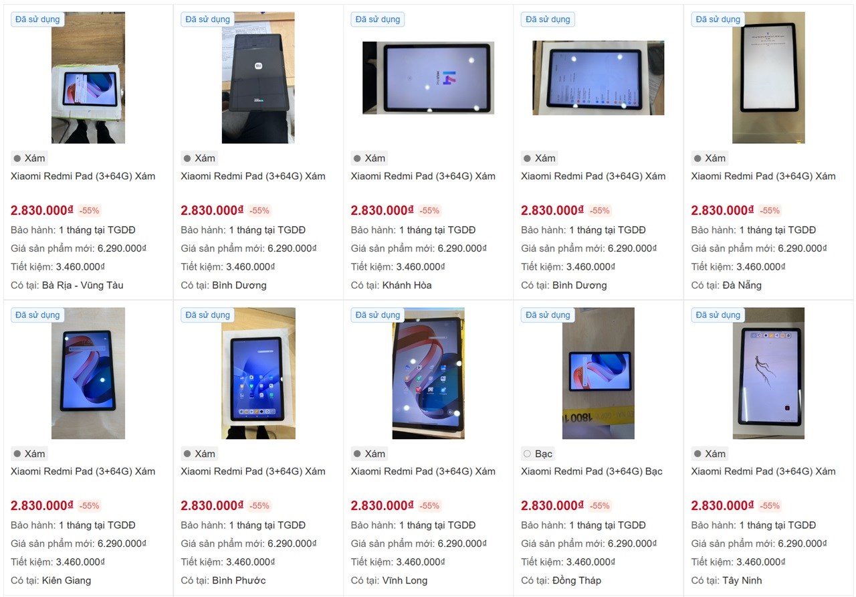Click the Xiaomi Redmi Pad (3+64G) Bạc title
Image resolution: width=856 pixels, height=597 pixels.
[x=592, y=471]
